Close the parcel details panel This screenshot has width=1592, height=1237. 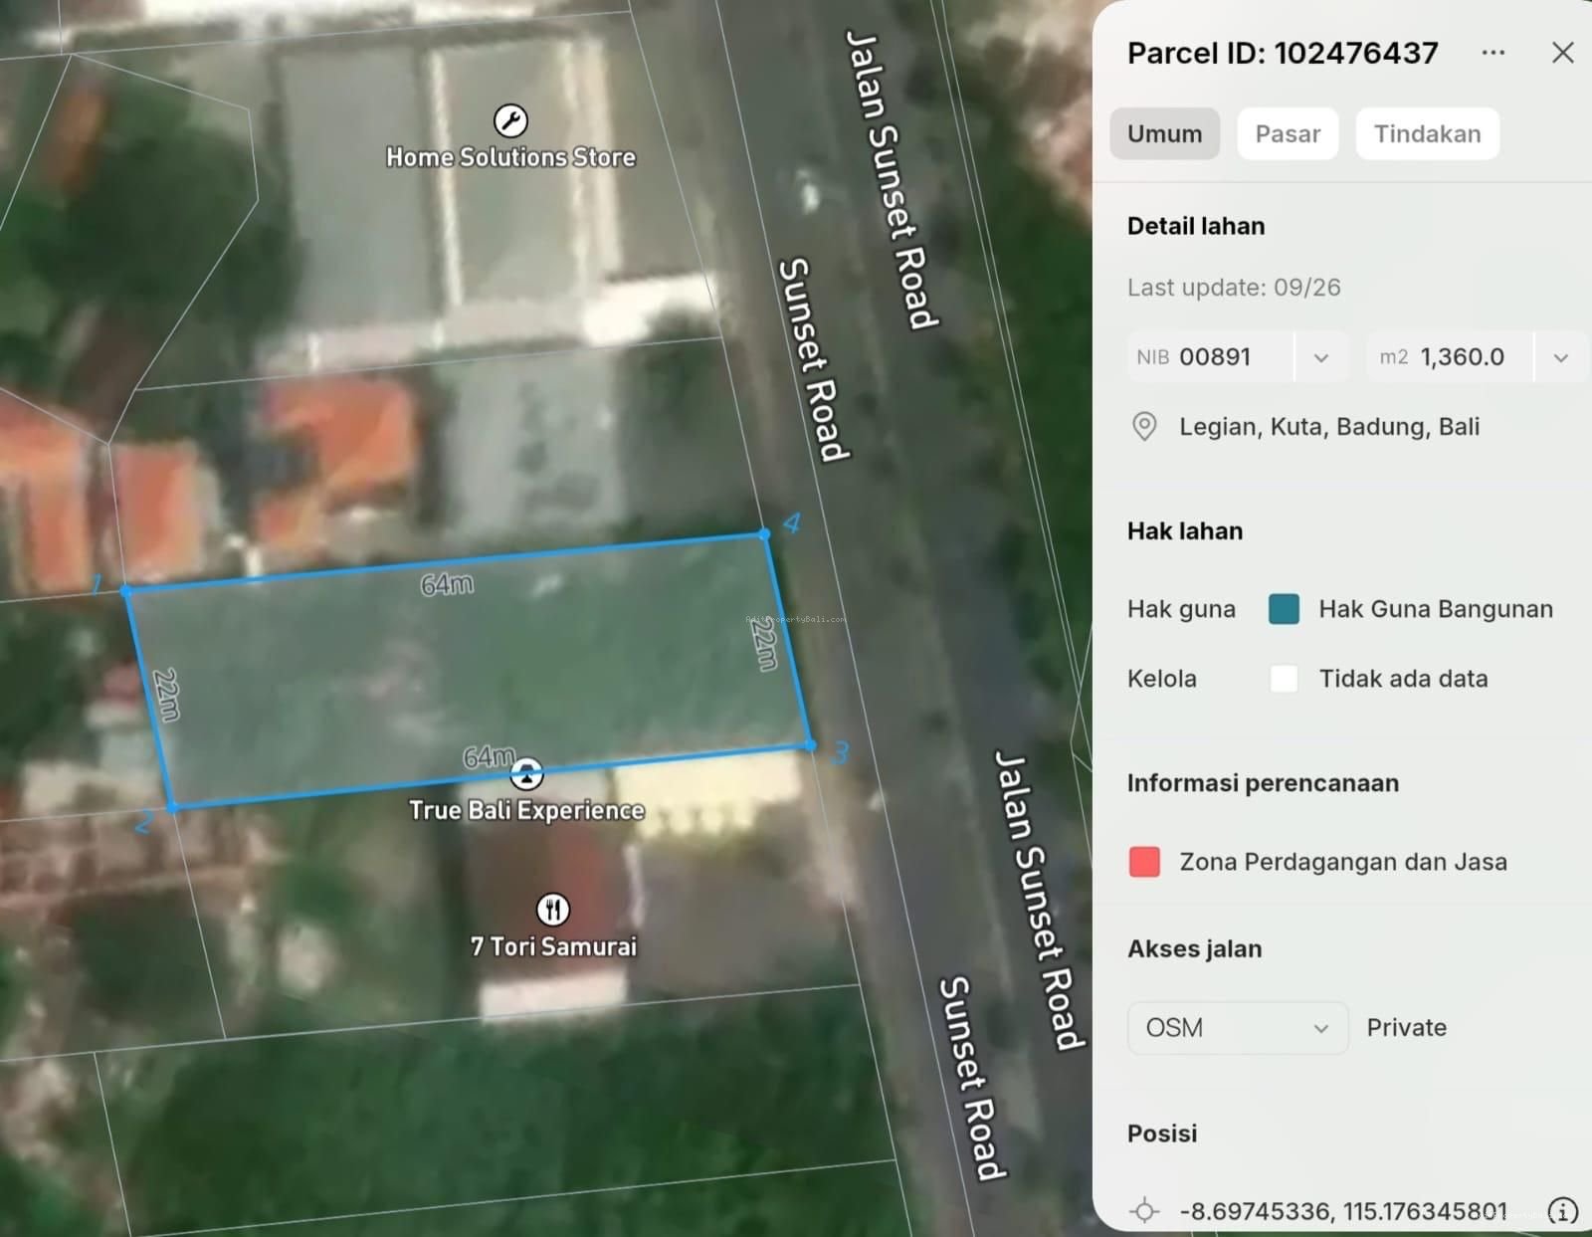point(1562,53)
